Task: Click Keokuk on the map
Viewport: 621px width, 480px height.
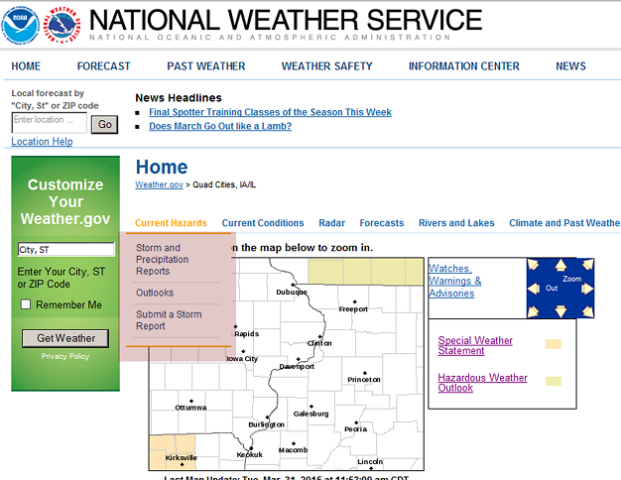Action: pyautogui.click(x=250, y=454)
